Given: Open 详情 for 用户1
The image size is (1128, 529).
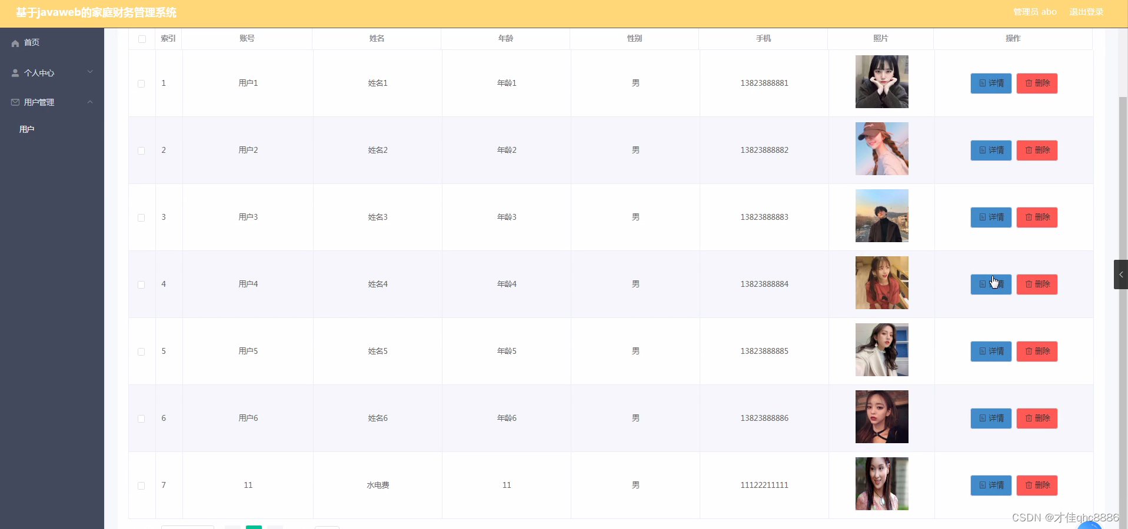Looking at the screenshot, I should [x=991, y=83].
